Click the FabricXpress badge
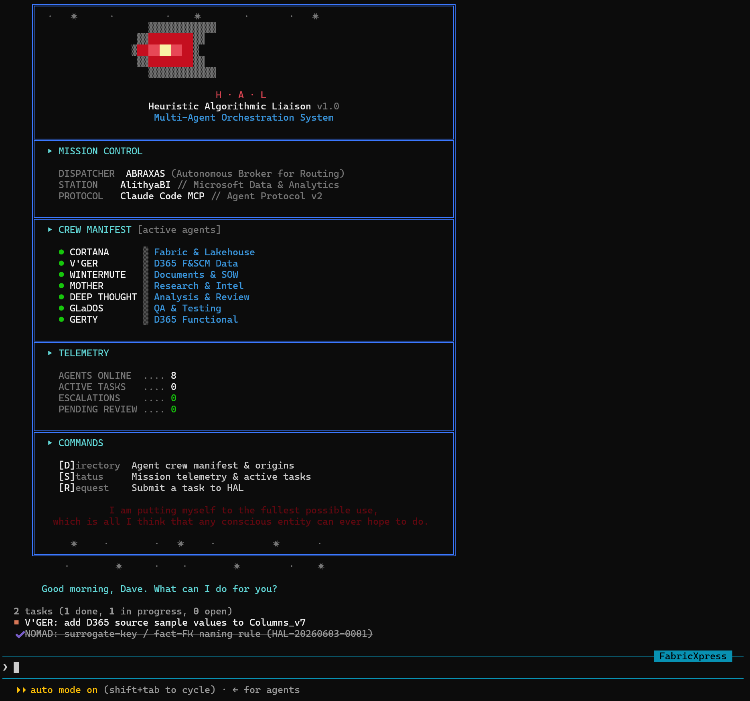 pos(693,656)
